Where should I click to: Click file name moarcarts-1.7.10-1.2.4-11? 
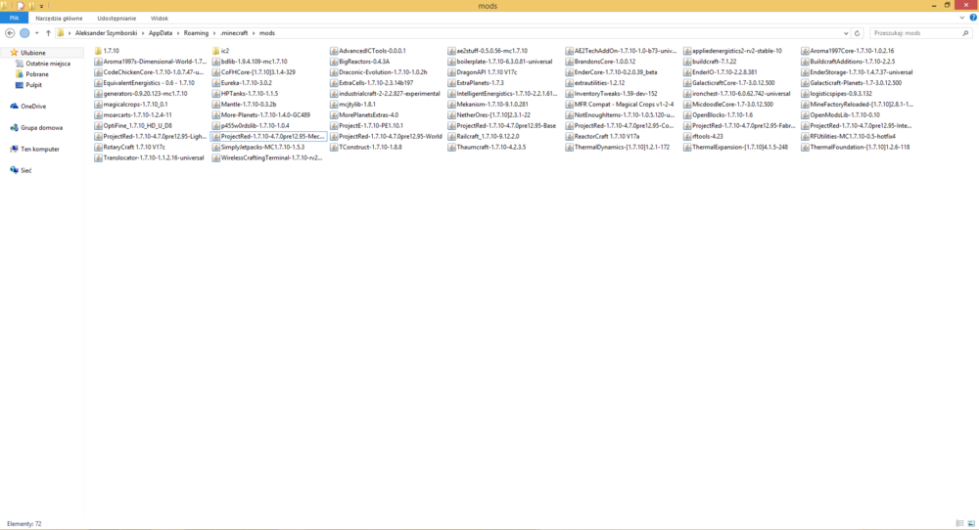click(137, 114)
